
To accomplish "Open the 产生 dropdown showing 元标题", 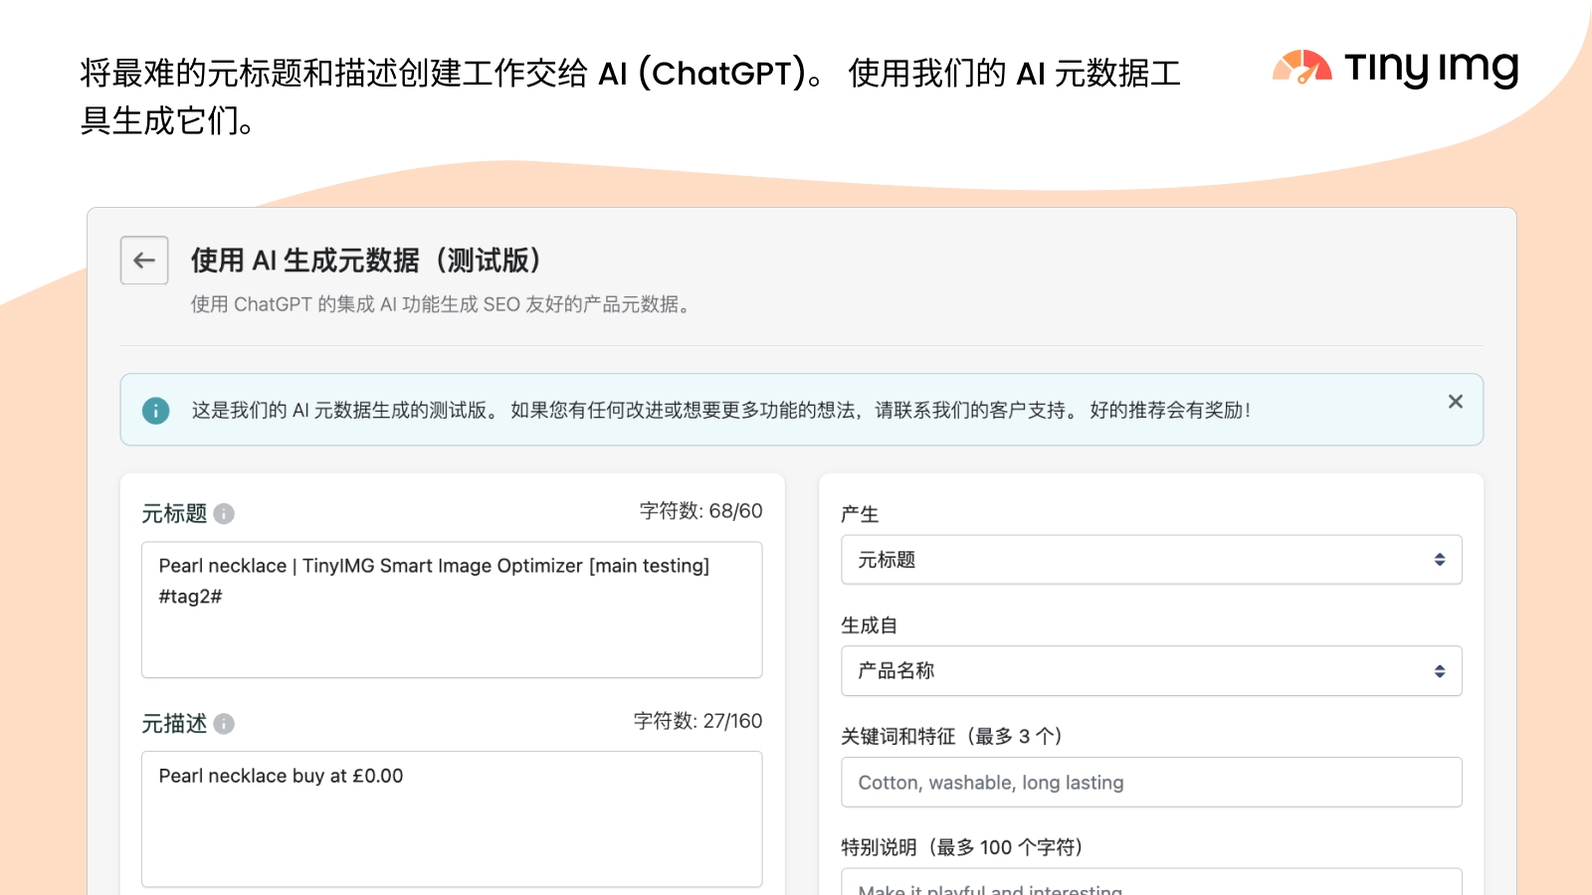I will tap(1151, 560).
